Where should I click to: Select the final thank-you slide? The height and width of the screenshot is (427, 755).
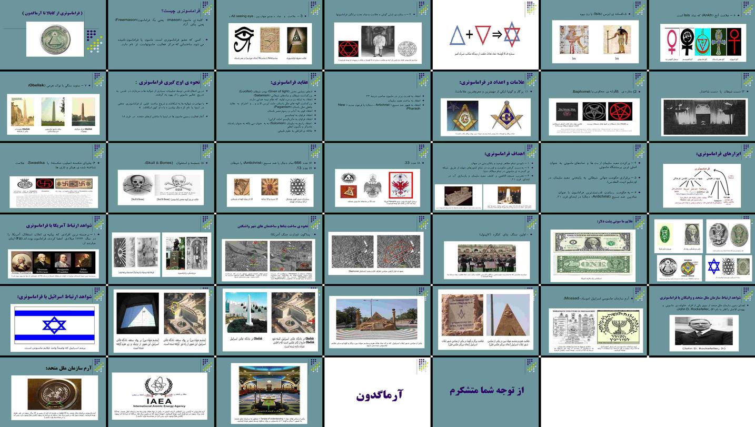[485, 392]
